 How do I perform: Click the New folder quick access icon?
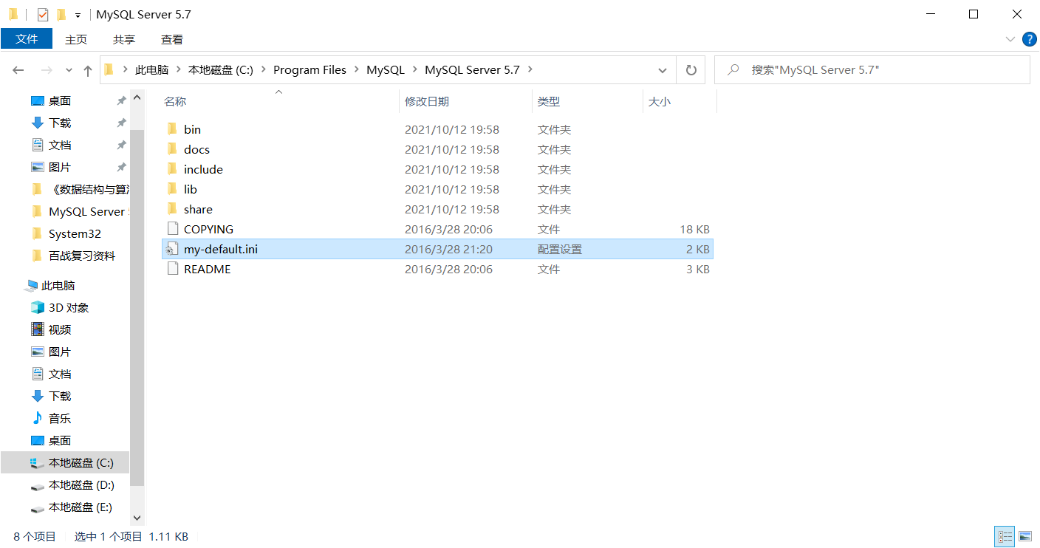pyautogui.click(x=61, y=14)
